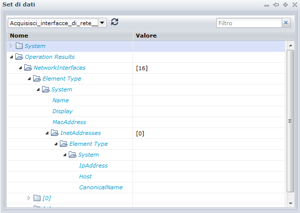This screenshot has width=300, height=213.
Task: Select the Display field row
Action: [x=146, y=111]
